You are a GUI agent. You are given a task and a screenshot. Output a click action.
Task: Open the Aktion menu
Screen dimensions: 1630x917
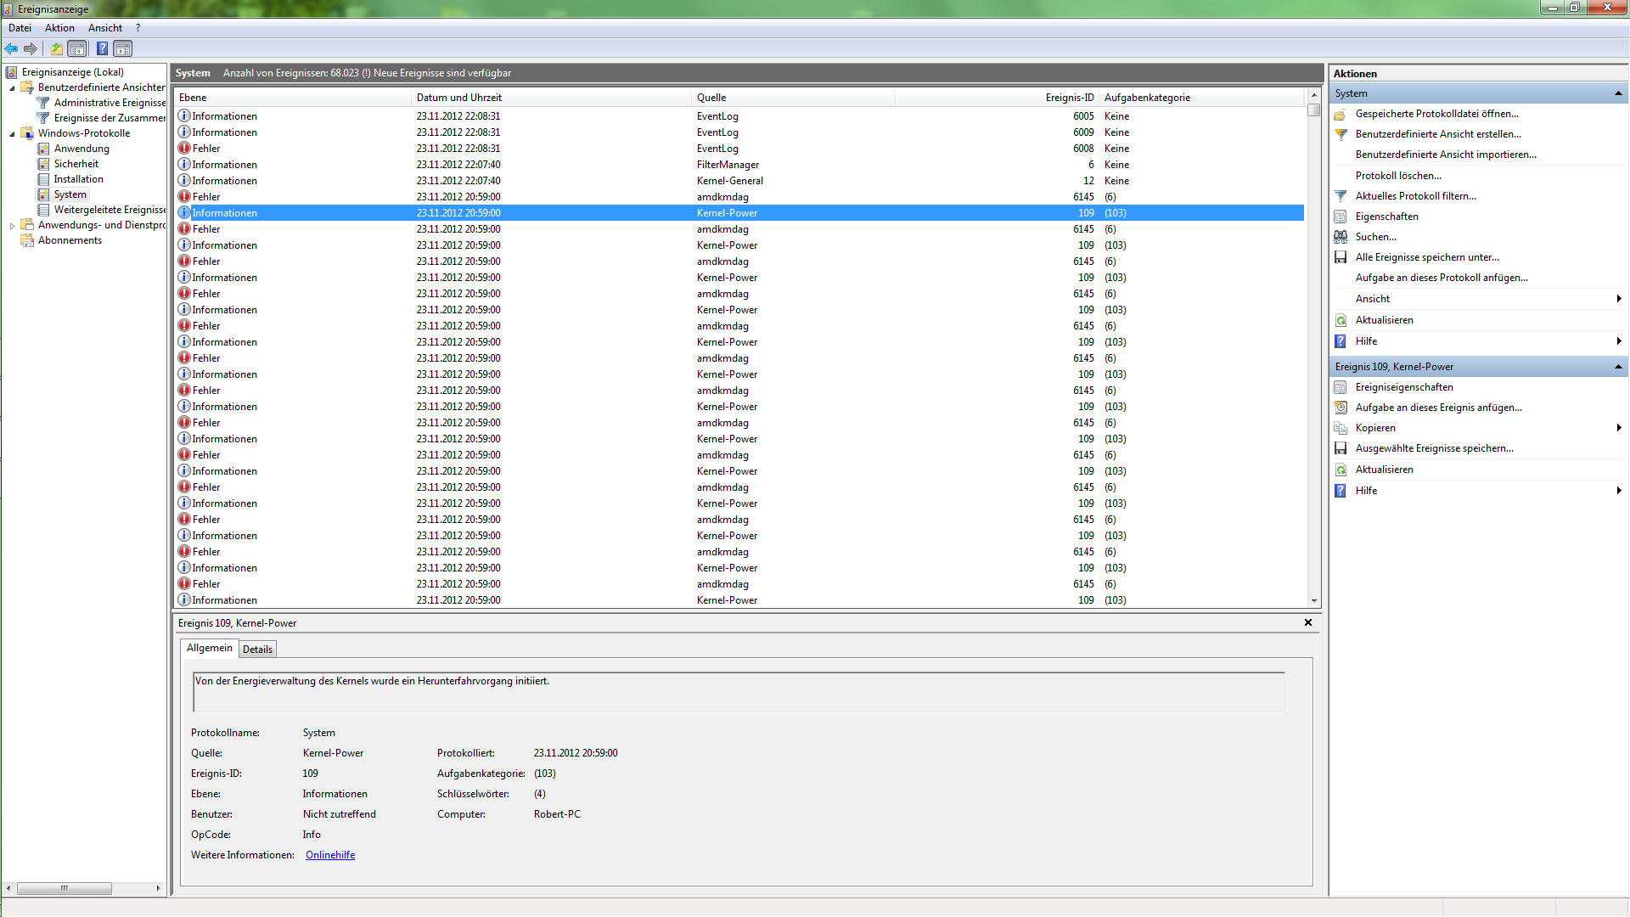click(59, 28)
